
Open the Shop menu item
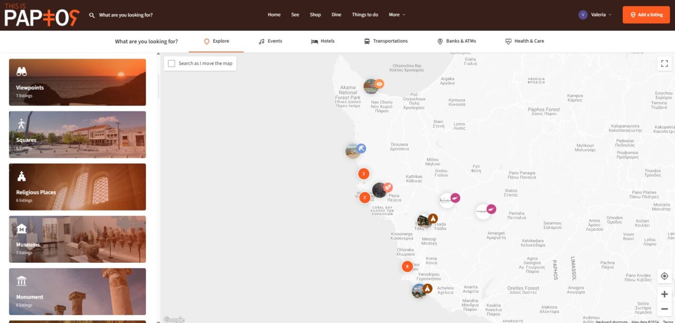[315, 15]
